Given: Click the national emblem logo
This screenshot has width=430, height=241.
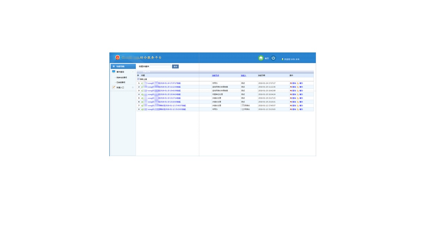Looking at the screenshot, I should pyautogui.click(x=118, y=58).
